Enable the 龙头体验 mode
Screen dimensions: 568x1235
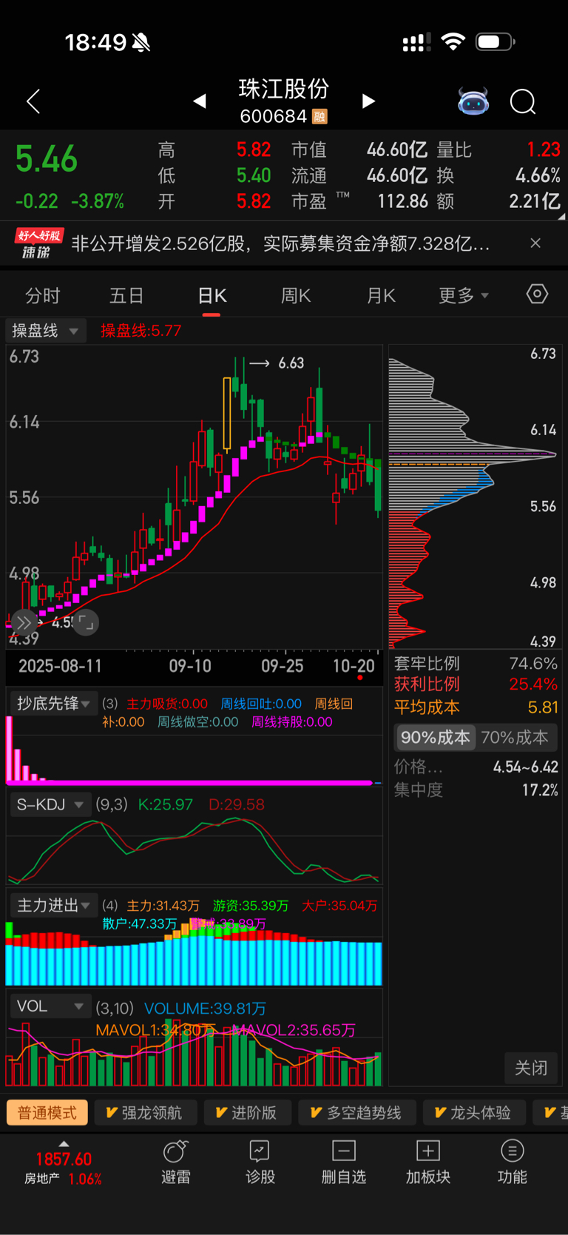[474, 1113]
